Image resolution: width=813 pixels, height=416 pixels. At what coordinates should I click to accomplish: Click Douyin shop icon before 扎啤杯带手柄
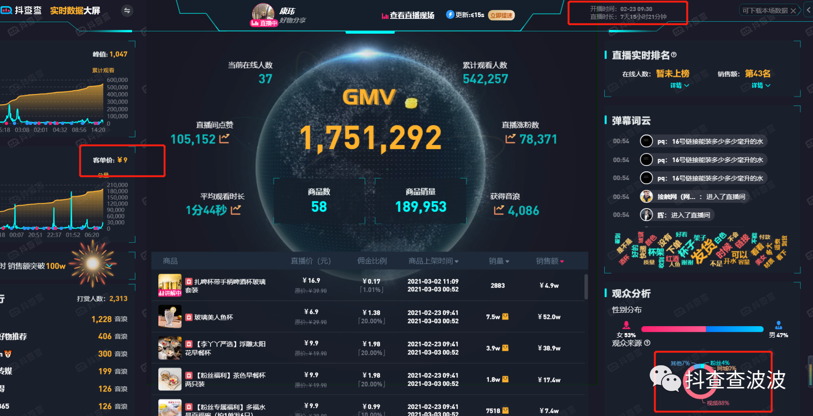189,281
